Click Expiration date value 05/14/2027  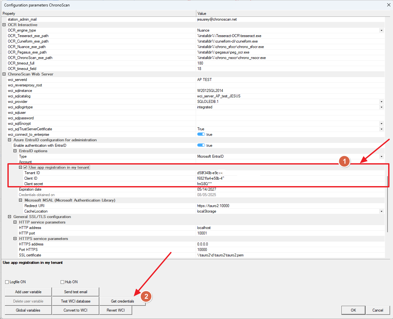click(207, 189)
